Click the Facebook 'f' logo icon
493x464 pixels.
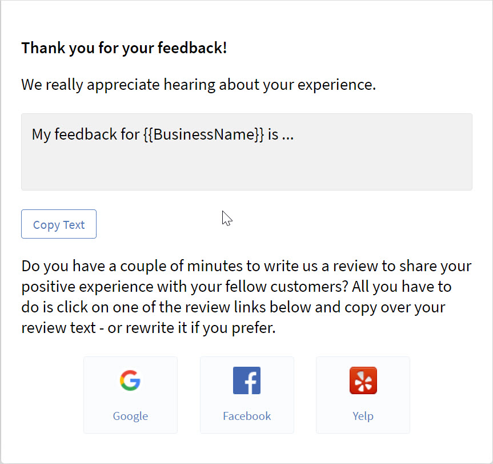coord(247,380)
